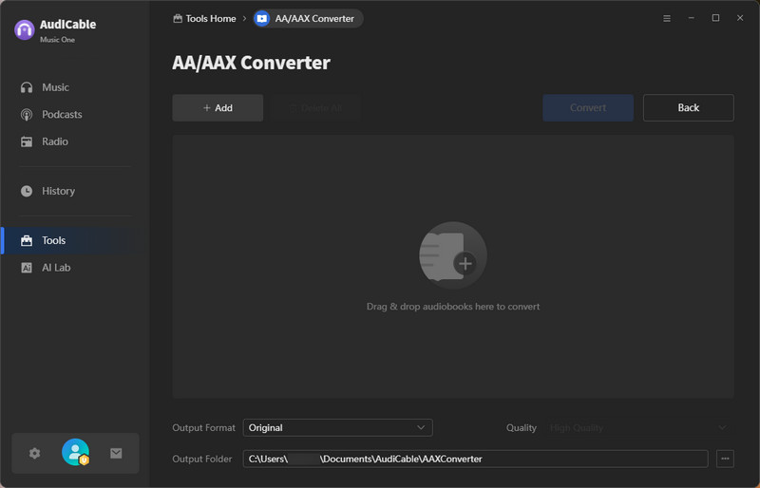Viewport: 760px width, 488px height.
Task: Maximize the AudiCable window
Action: pos(715,18)
